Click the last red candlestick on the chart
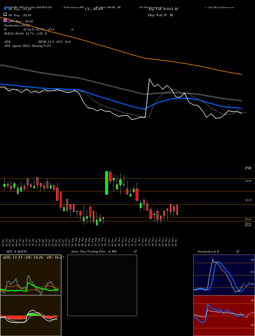The image size is (255, 336). tap(177, 210)
